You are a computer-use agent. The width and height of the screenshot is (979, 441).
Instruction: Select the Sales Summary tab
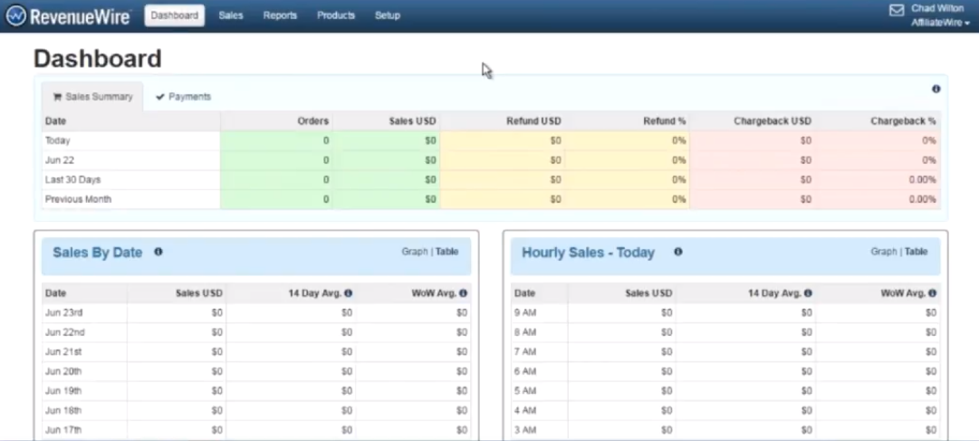tap(92, 97)
